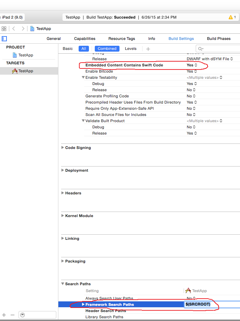The height and width of the screenshot is (321, 240).
Task: Switch to the Capabilities tab
Action: (84, 39)
